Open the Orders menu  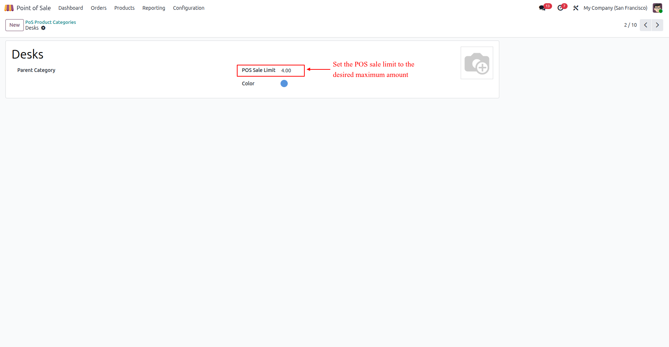click(99, 8)
